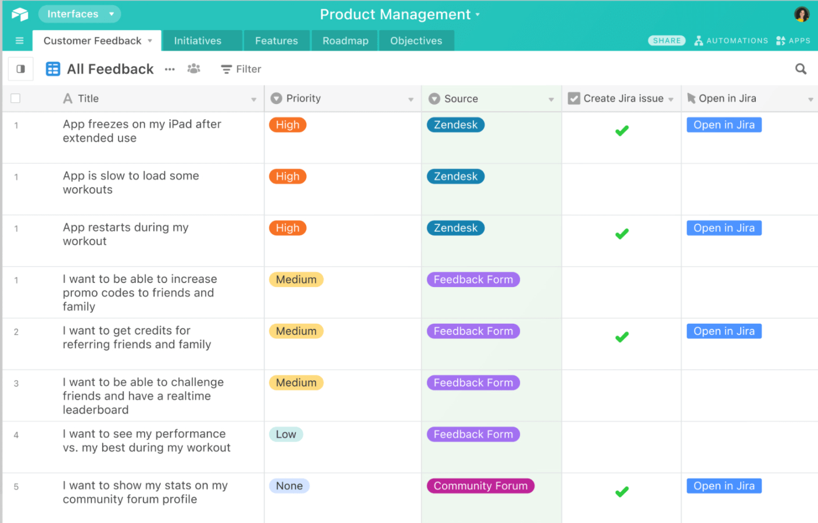This screenshot has width=818, height=523.
Task: Click Feedback Form tag for leaderboard row
Action: click(473, 382)
